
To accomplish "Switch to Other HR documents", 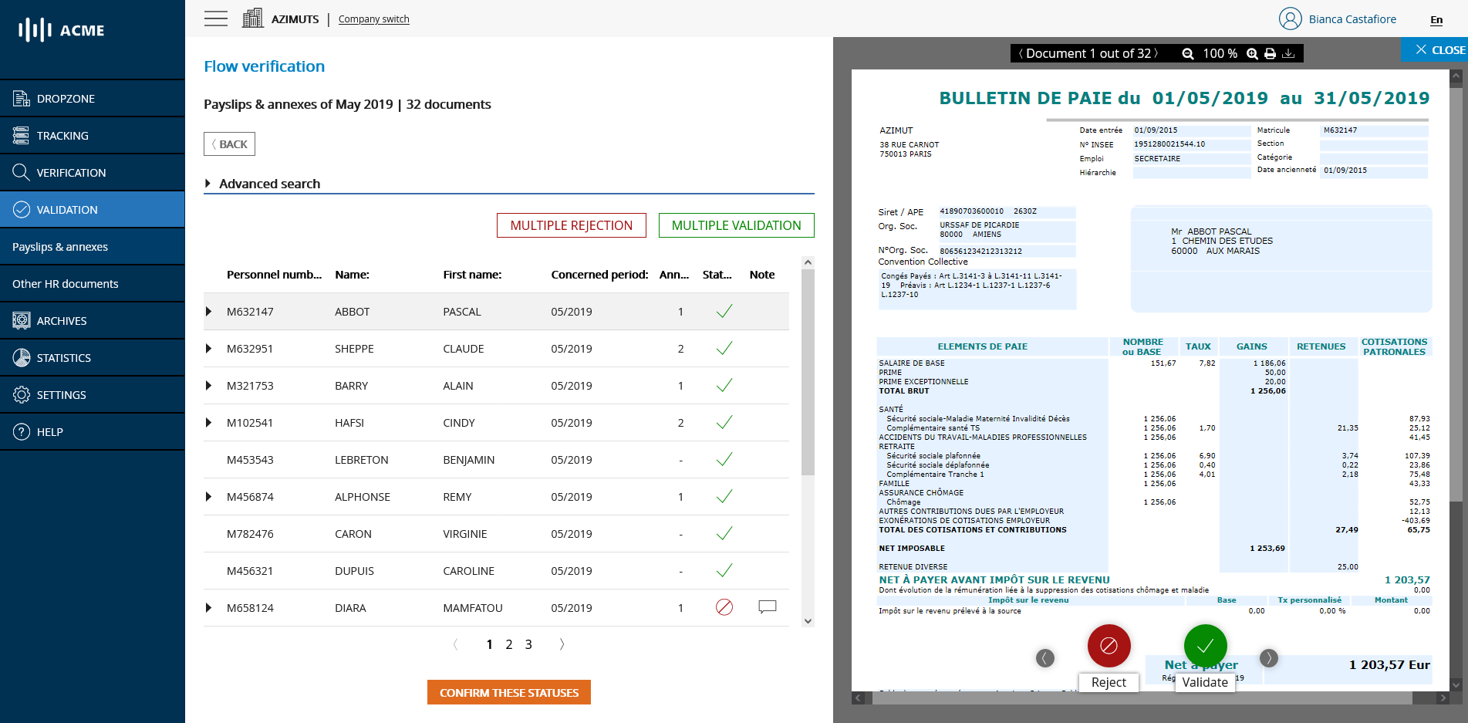I will pos(65,283).
